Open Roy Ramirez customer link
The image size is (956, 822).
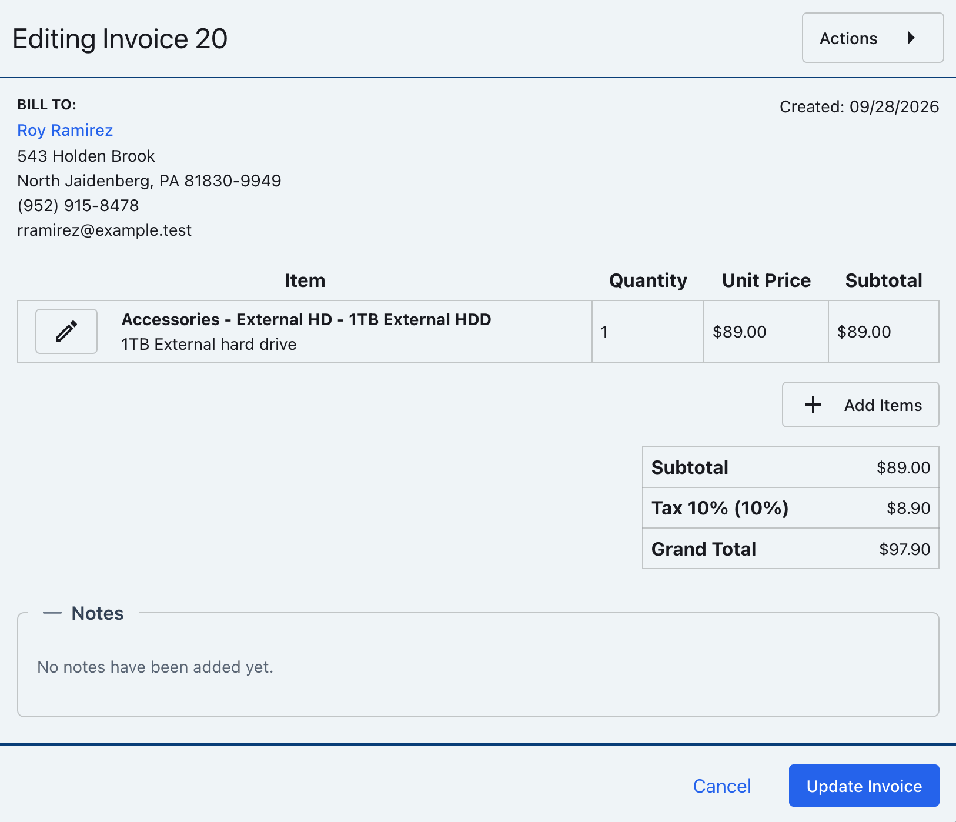[65, 130]
